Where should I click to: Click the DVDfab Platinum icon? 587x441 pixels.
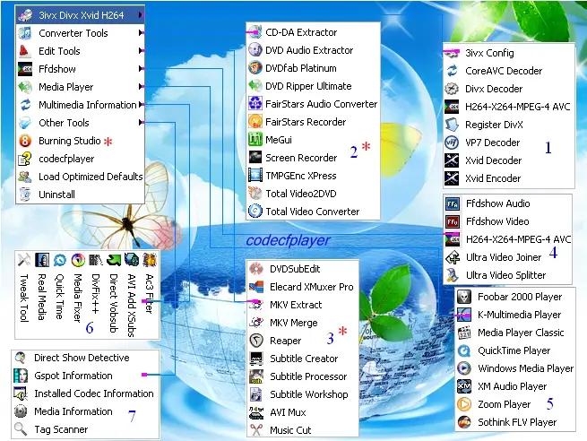pyautogui.click(x=255, y=68)
